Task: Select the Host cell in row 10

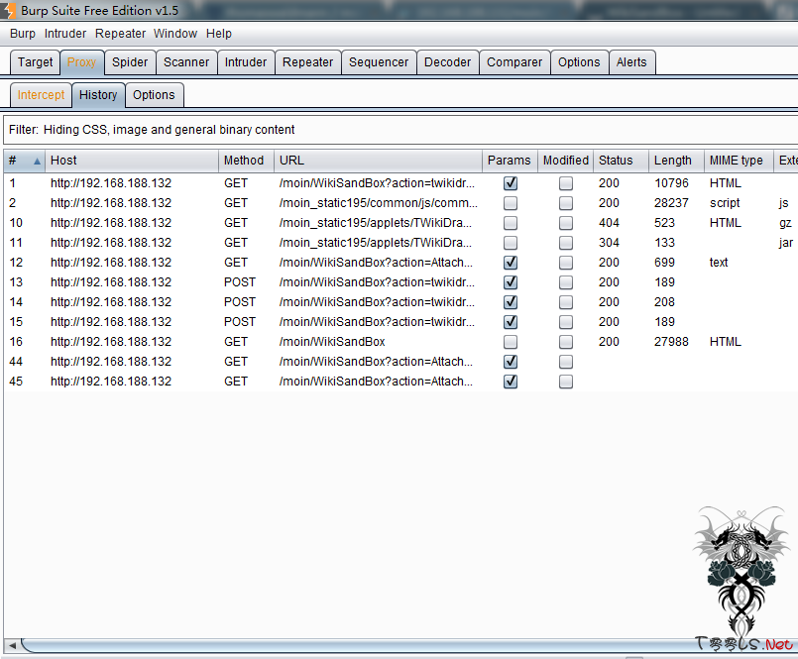Action: pyautogui.click(x=111, y=223)
